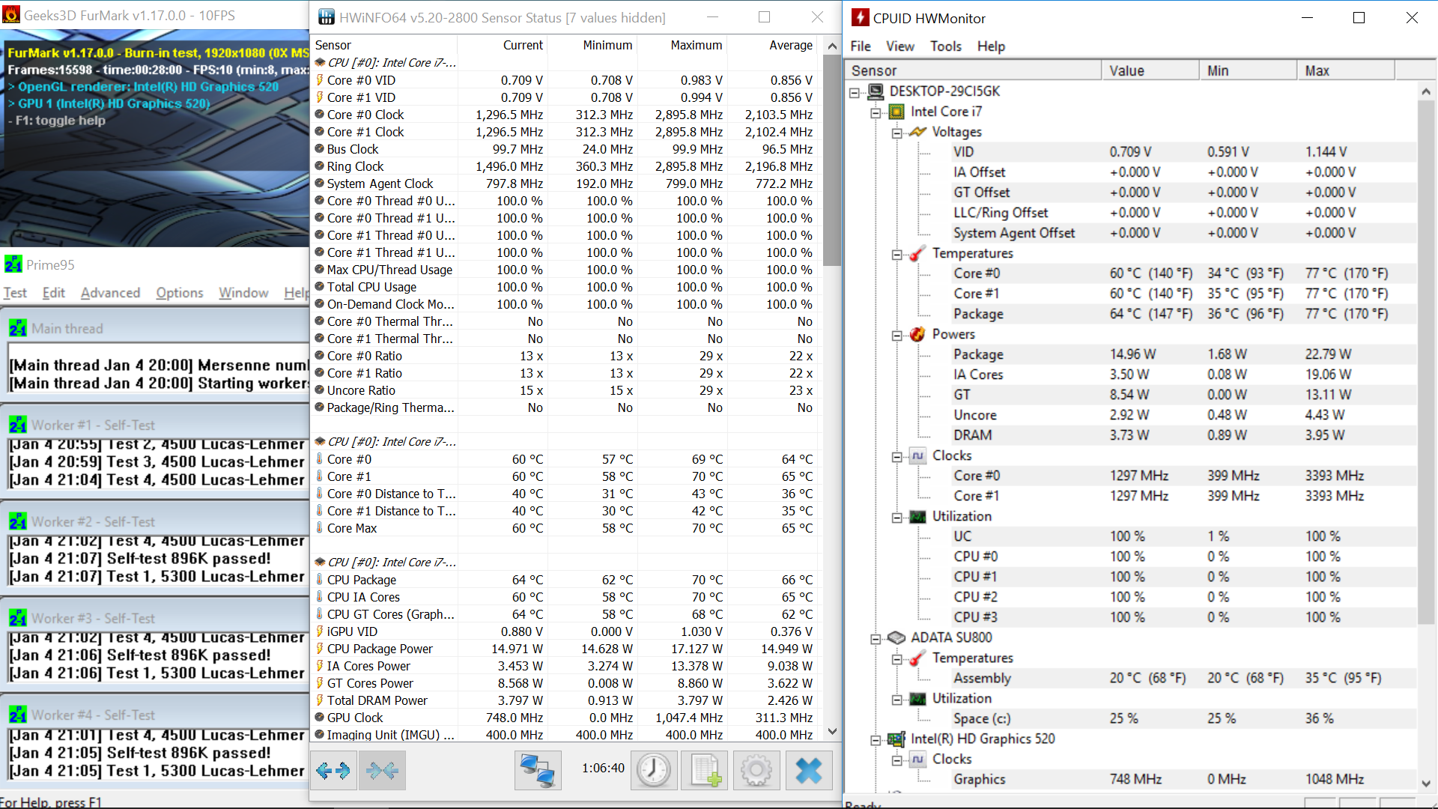Viewport: 1438px width, 809px height.
Task: Click the FurMark title bar app icon
Action: pyautogui.click(x=11, y=15)
